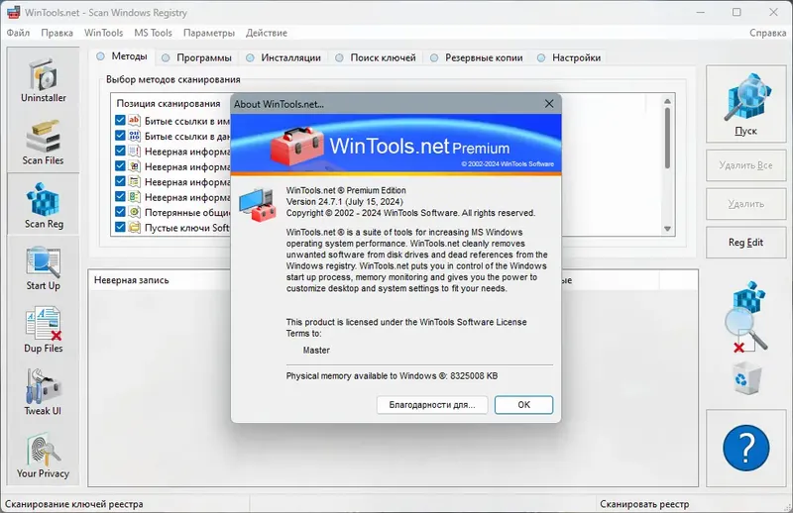Screen dimensions: 793x513
Task: Open the Scan Files tool
Action: click(43, 143)
